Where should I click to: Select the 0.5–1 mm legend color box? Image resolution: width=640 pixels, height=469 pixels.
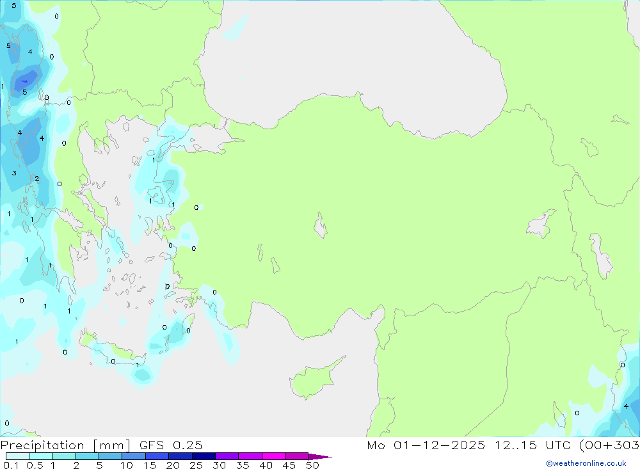coord(41,456)
